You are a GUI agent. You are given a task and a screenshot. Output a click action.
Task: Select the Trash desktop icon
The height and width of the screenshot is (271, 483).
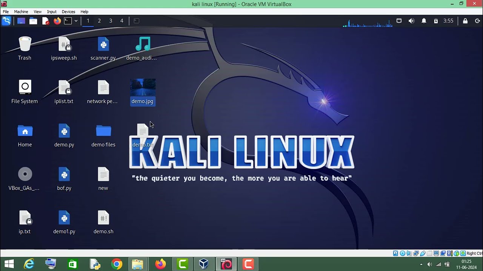pos(25,48)
